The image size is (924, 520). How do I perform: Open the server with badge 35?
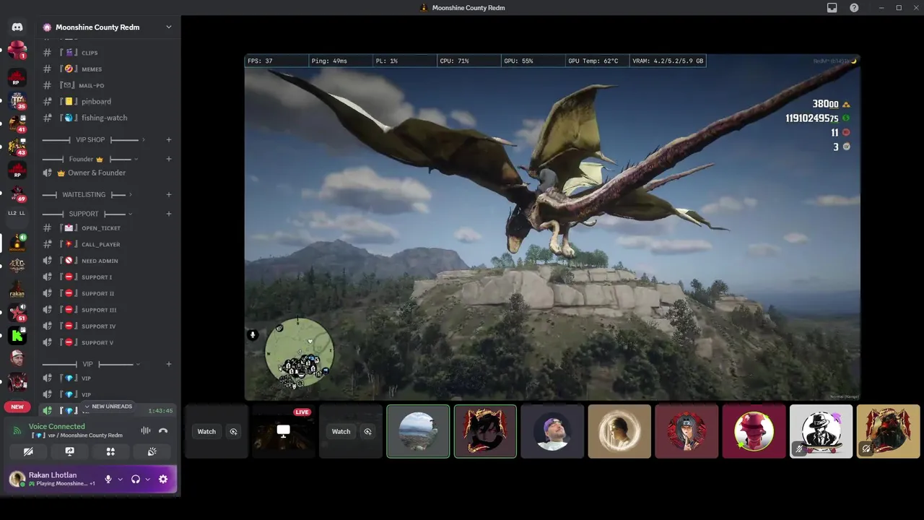pyautogui.click(x=17, y=101)
